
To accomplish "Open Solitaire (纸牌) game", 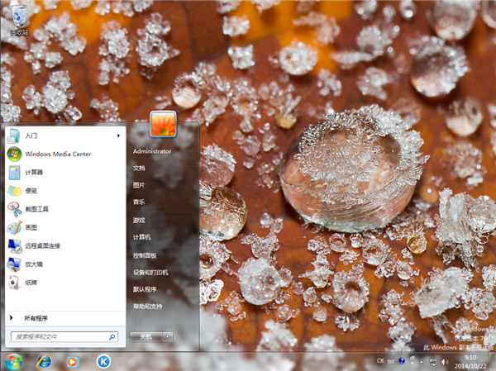I will coord(30,282).
